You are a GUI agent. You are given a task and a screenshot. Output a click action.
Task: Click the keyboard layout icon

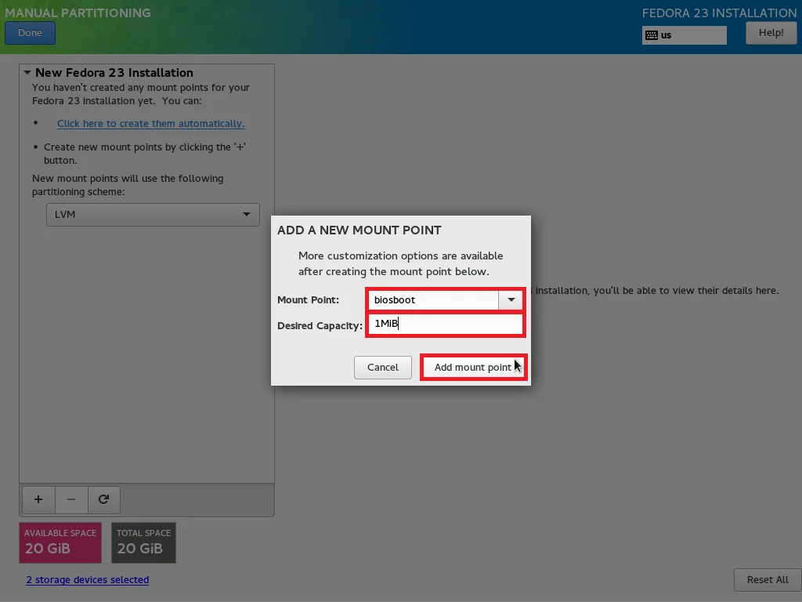[x=652, y=35]
